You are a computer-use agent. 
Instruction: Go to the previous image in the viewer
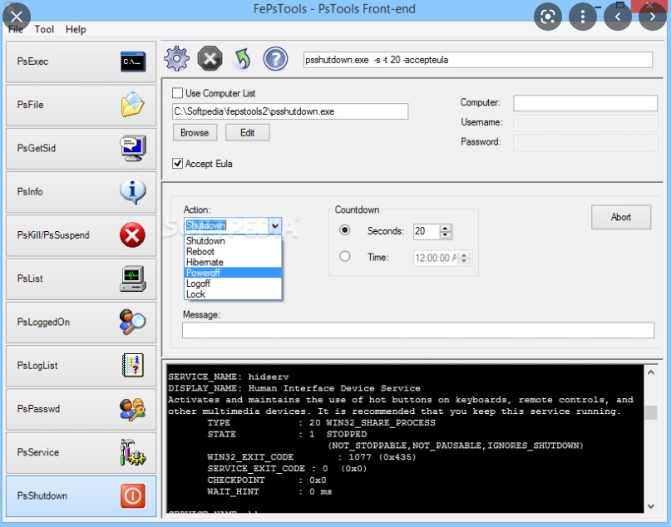[x=618, y=17]
